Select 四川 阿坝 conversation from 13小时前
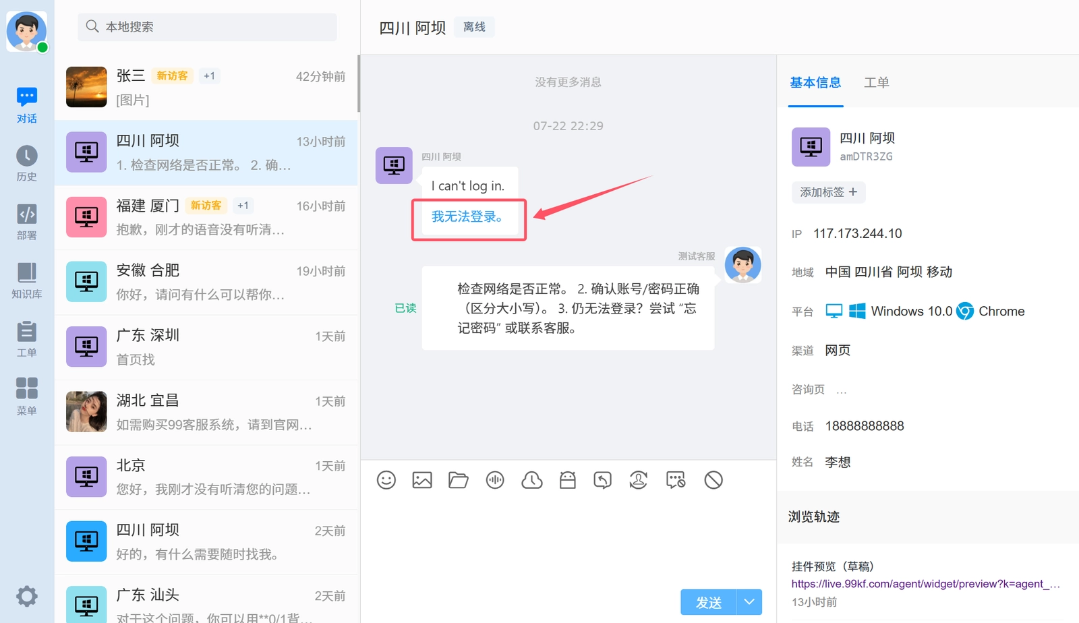1079x623 pixels. point(206,152)
